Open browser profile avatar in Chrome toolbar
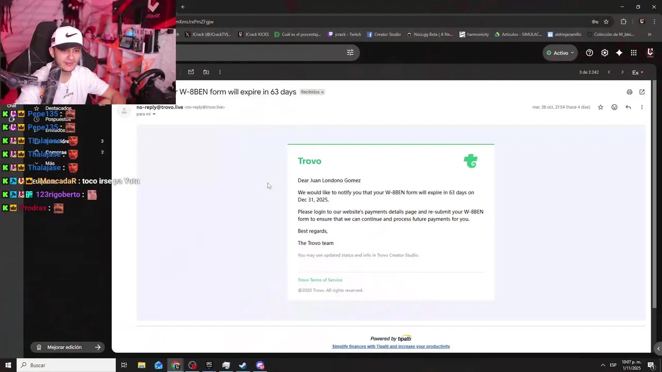The height and width of the screenshot is (372, 662). [642, 22]
